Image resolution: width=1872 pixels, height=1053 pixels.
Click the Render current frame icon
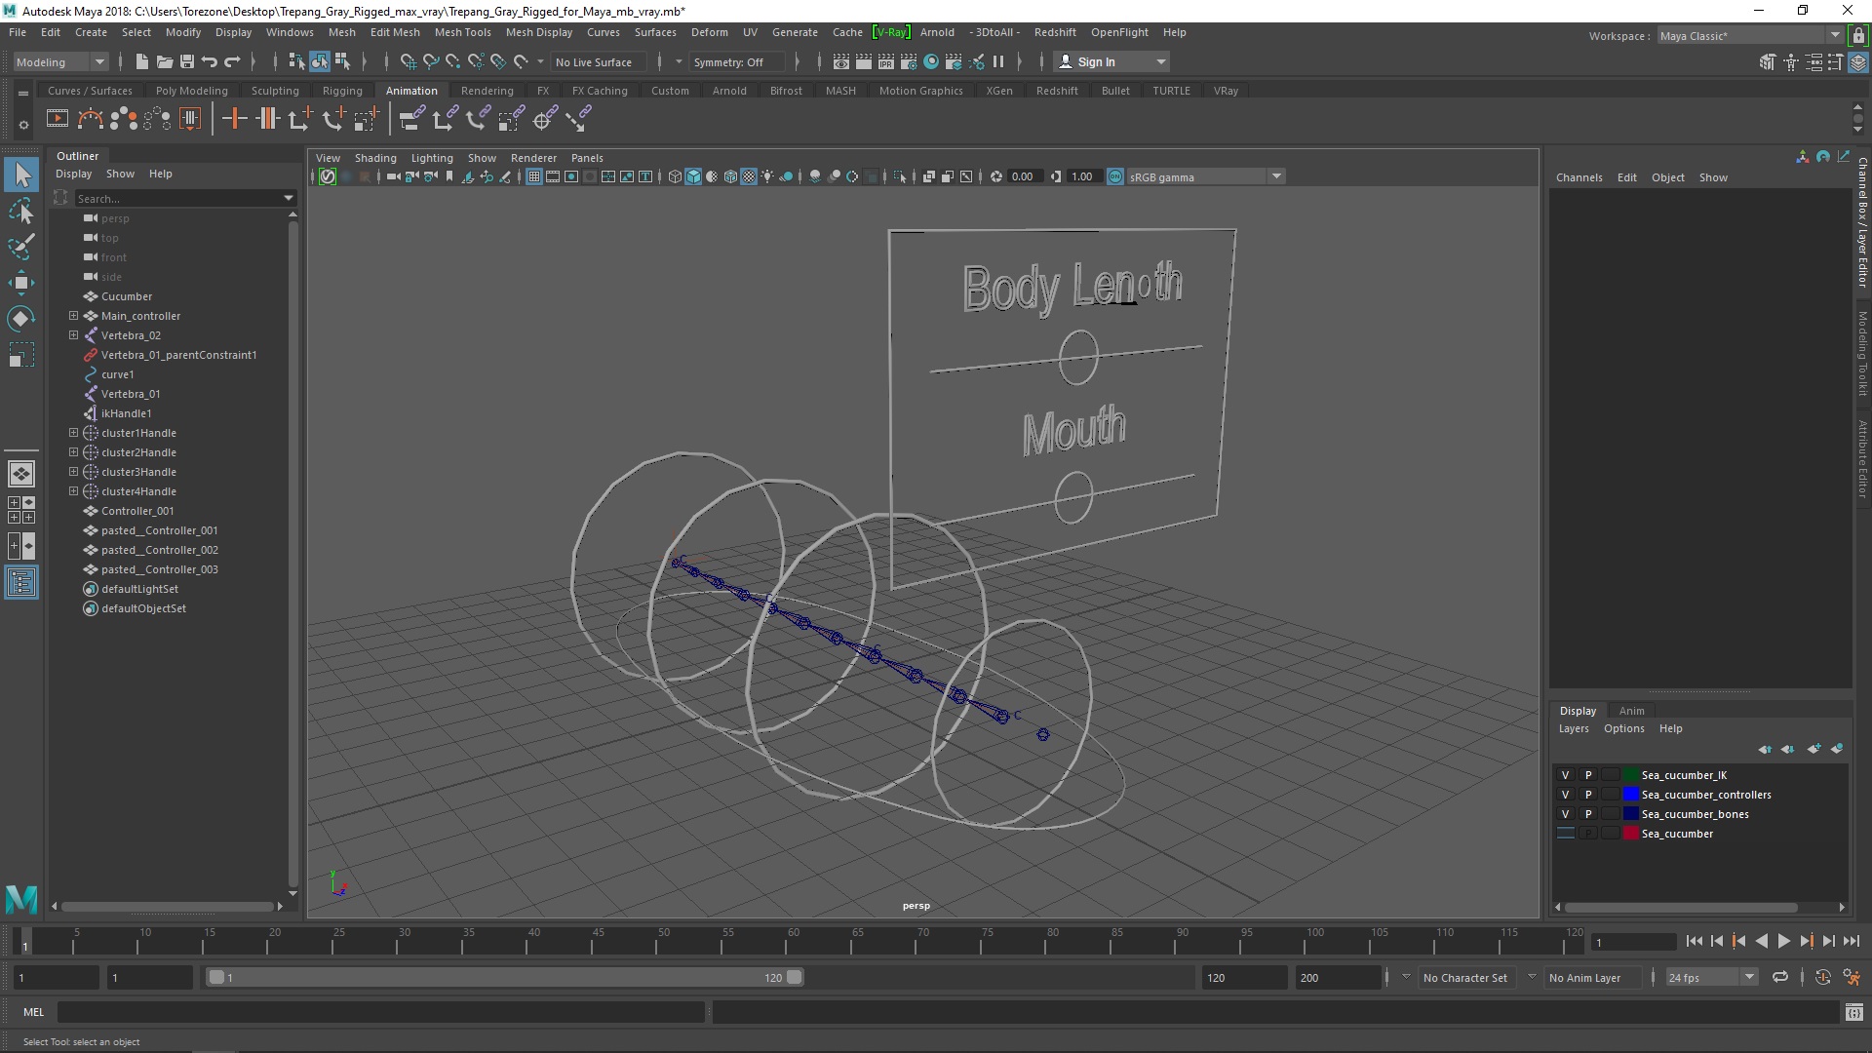[x=864, y=61]
